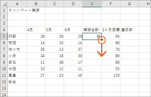Image resolution: width=151 pixels, height=97 pixels.
Task: Click 小泉's 4月 value 34
Action: [x=36, y=56]
